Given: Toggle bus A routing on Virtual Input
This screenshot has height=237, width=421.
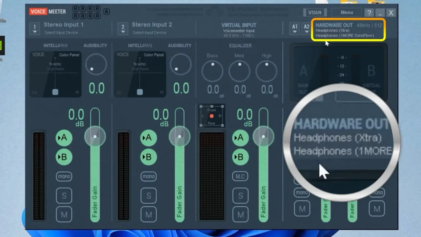Looking at the screenshot, I should (x=240, y=137).
